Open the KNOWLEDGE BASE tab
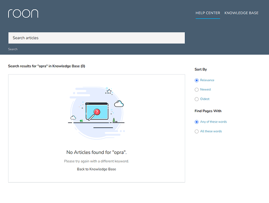 click(241, 13)
